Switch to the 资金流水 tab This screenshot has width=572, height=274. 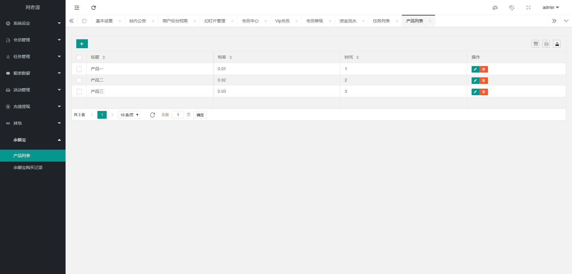pos(348,21)
